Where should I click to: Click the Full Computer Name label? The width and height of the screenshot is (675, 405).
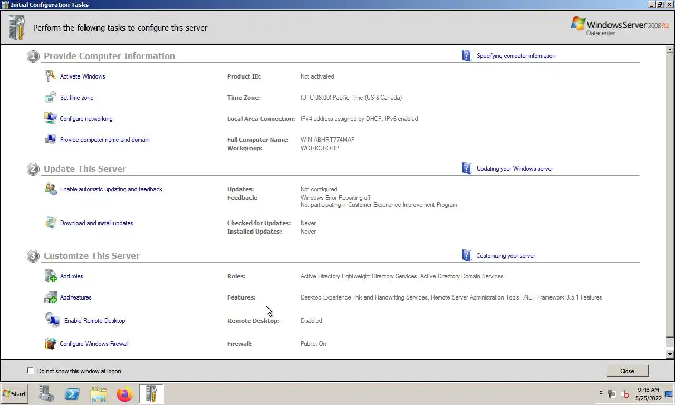pos(258,140)
